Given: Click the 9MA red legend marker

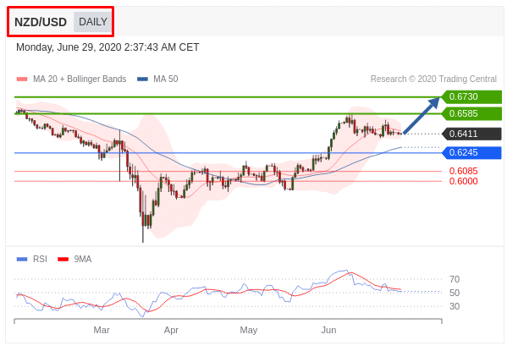Looking at the screenshot, I should click(63, 259).
